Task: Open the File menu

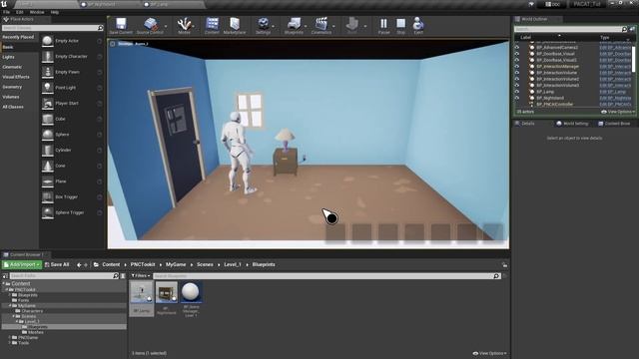Action: coord(6,12)
